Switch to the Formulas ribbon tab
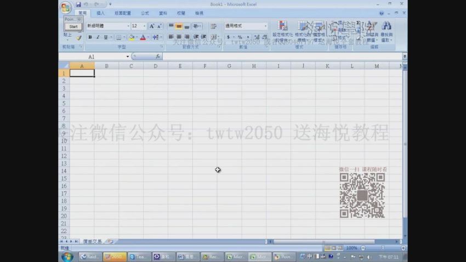This screenshot has height=262, width=466. click(145, 13)
